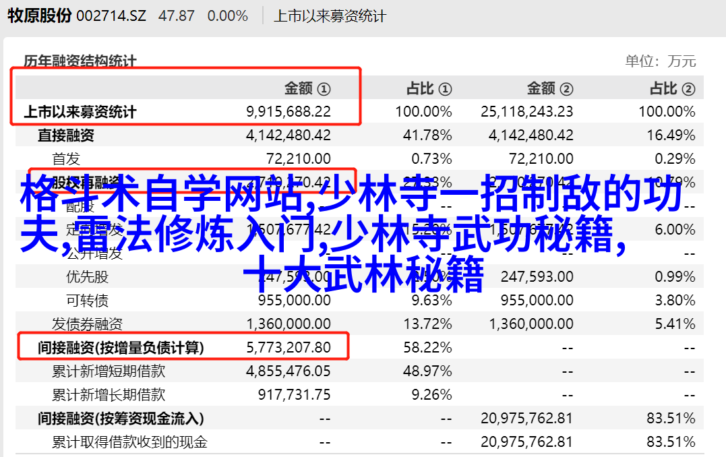Click 83.51% in the 间接融资(按筹资现金流入) row
The image size is (726, 457).
671,419
